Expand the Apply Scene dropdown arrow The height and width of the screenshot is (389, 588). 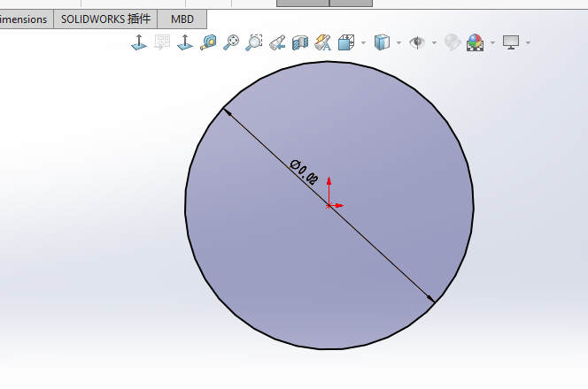coord(492,42)
